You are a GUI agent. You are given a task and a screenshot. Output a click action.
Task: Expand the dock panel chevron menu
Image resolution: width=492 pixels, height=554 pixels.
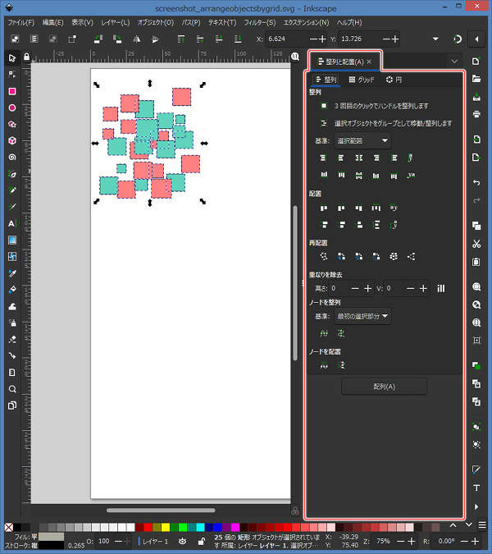click(x=454, y=61)
